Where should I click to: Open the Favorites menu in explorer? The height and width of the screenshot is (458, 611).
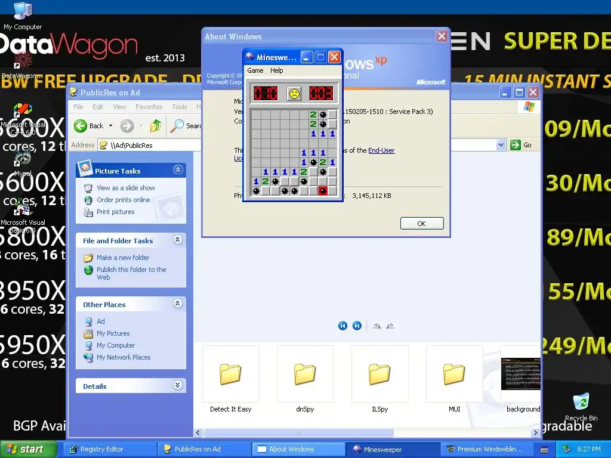tap(149, 107)
